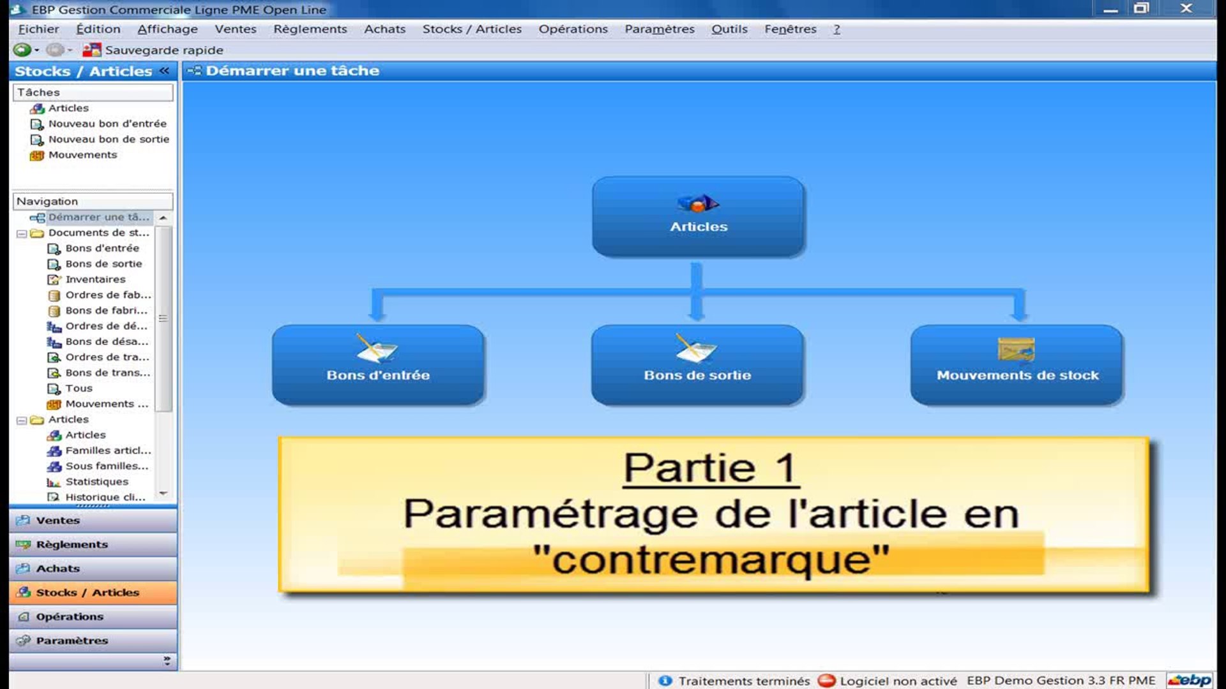Viewport: 1226px width, 689px height.
Task: Open the Bons d'entrée diagram node
Action: (x=378, y=364)
